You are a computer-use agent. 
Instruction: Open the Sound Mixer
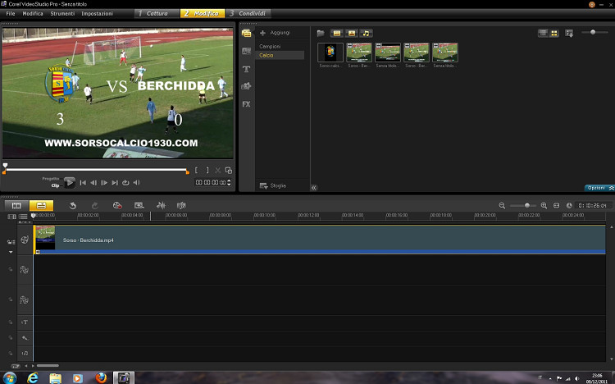pos(161,205)
